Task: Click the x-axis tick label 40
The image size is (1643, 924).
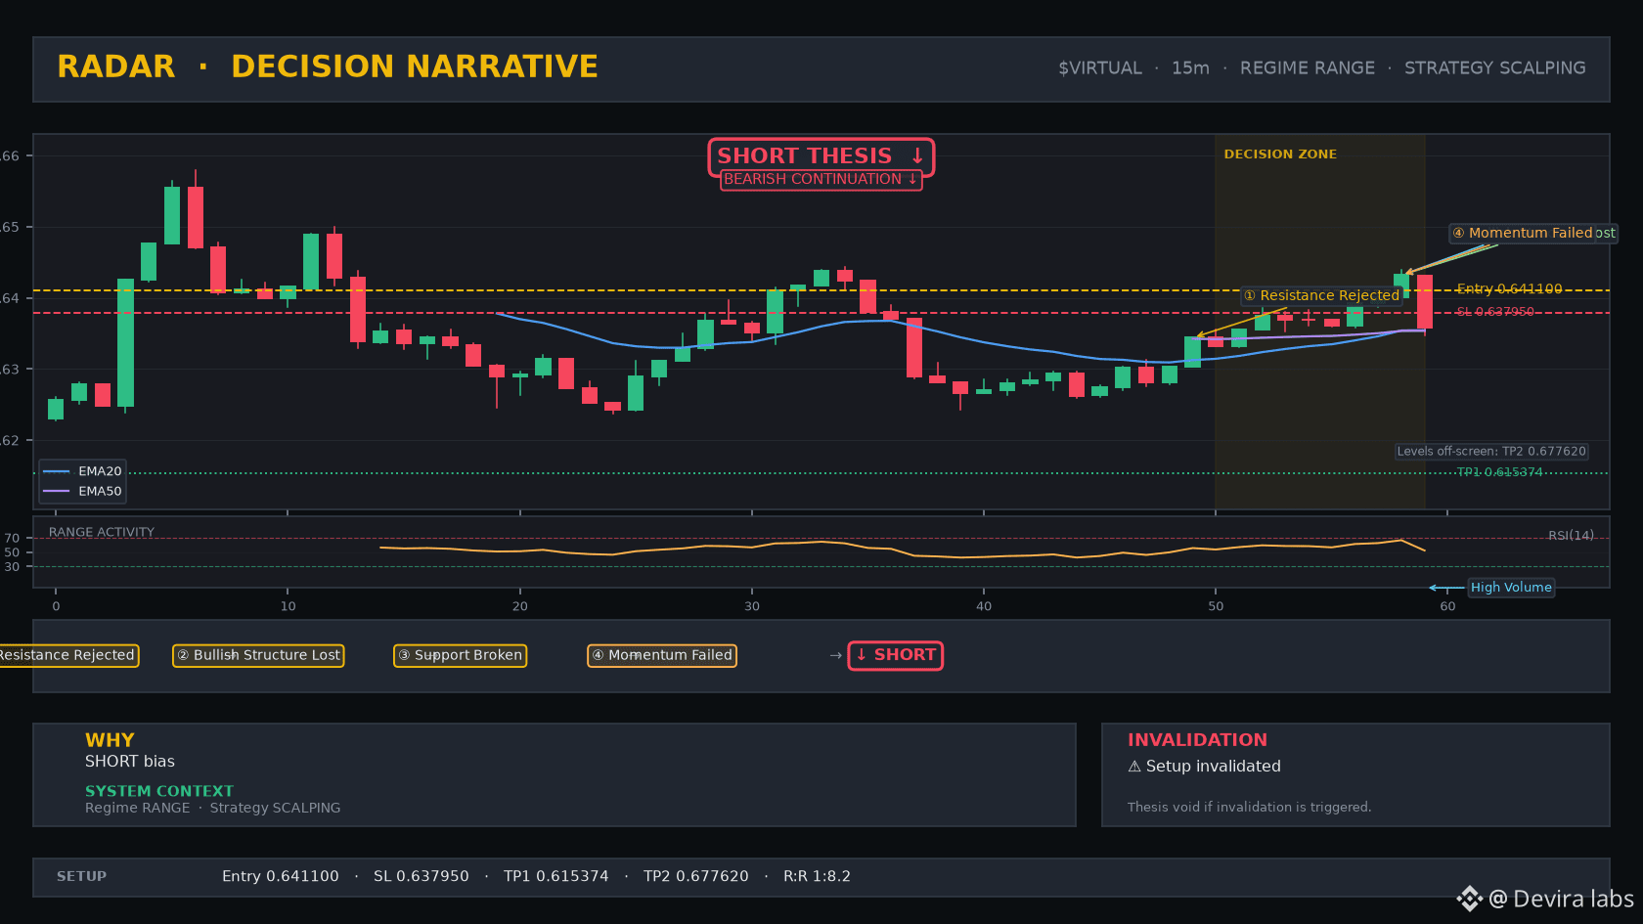Action: 984,606
